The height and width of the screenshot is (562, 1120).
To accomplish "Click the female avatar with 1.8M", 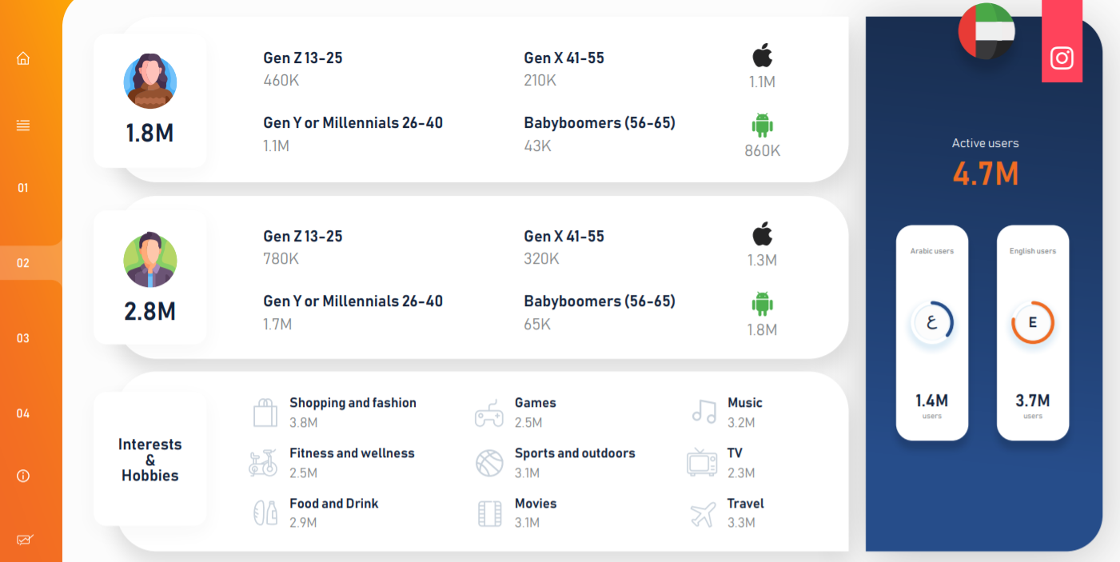I will (150, 81).
